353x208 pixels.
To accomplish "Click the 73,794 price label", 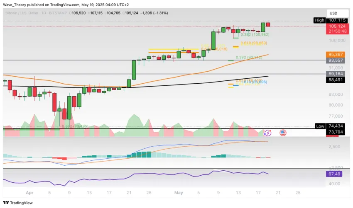I will pos(336,132).
